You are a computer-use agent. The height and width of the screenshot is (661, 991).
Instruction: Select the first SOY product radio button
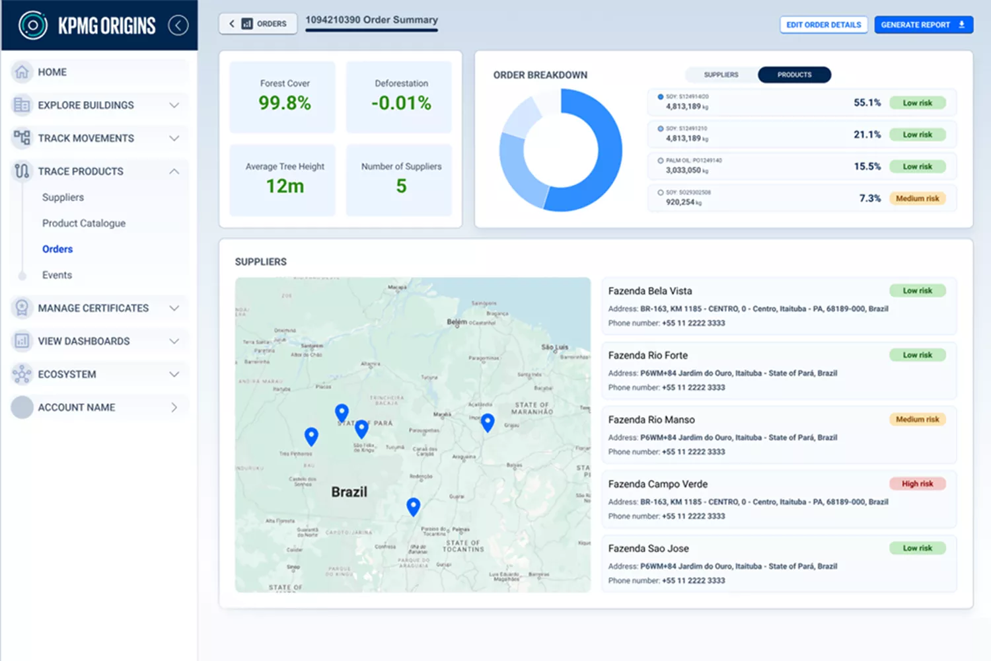pyautogui.click(x=661, y=97)
